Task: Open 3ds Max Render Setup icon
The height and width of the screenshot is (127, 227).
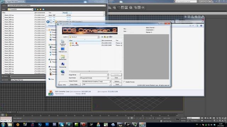Action: (135, 7)
